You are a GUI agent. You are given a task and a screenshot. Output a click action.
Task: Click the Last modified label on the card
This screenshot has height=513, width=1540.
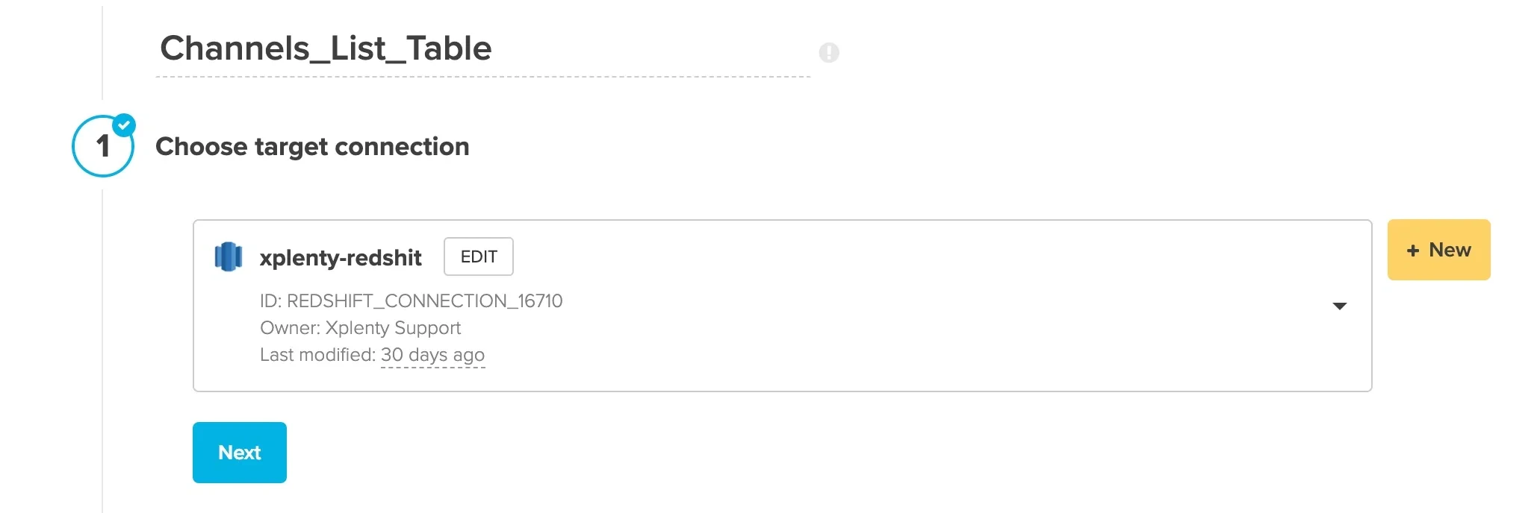(317, 355)
